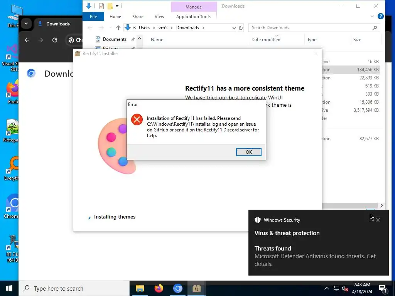Click the New Folder icon in quick access toolbar

tap(110, 6)
